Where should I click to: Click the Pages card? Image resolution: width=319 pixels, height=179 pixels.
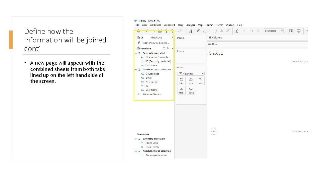tap(191, 41)
